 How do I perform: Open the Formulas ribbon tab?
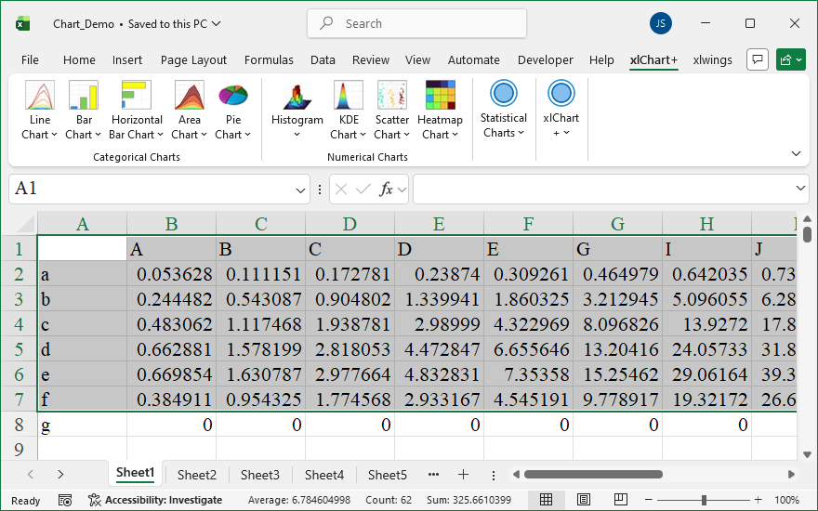(x=269, y=60)
